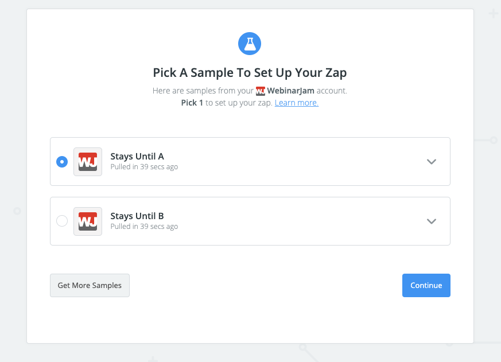Open the Learn more link
501x362 pixels.
(297, 103)
